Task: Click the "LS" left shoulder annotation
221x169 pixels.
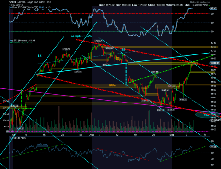Action: click(x=40, y=56)
